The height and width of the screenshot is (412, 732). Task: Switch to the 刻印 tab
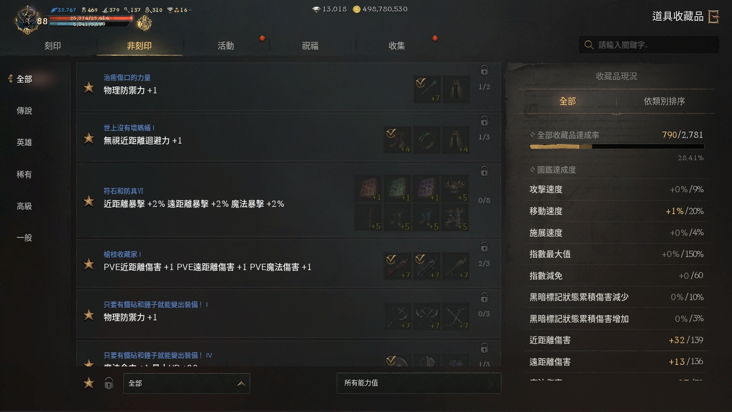pos(53,46)
